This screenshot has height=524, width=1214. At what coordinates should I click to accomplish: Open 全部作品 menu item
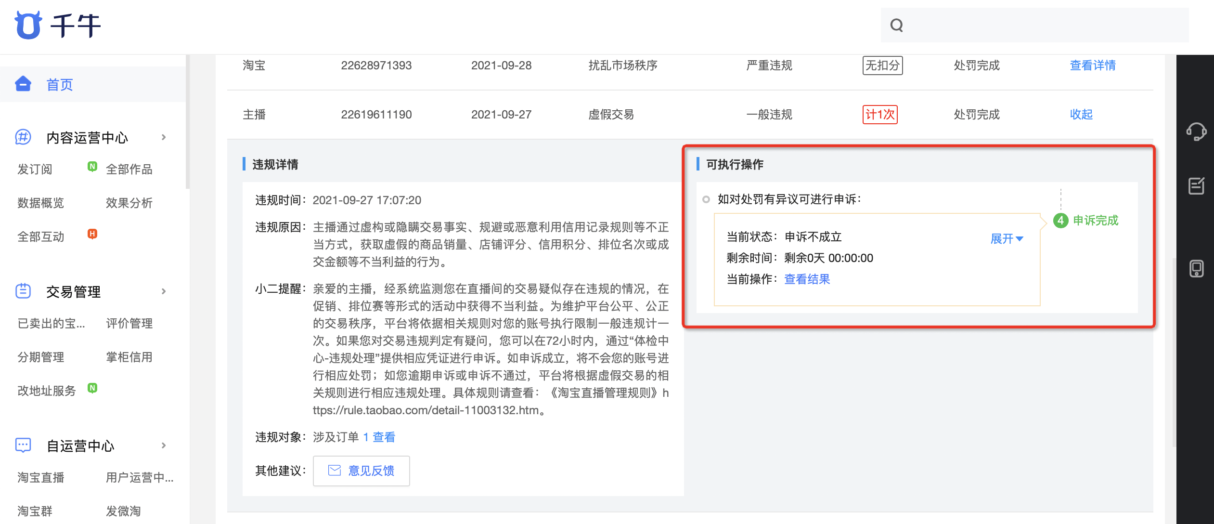[x=129, y=170]
